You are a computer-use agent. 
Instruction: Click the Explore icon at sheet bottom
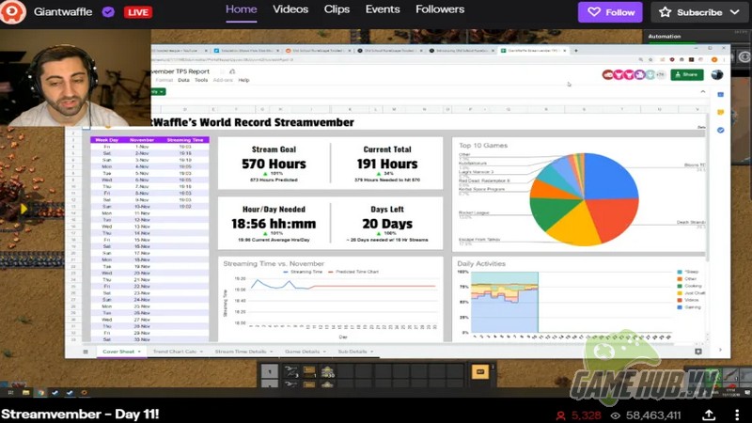pos(698,352)
